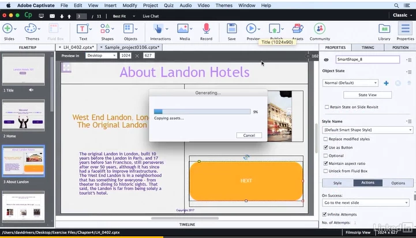Add new object state plus icon
This screenshot has width=416, height=238.
(x=386, y=83)
